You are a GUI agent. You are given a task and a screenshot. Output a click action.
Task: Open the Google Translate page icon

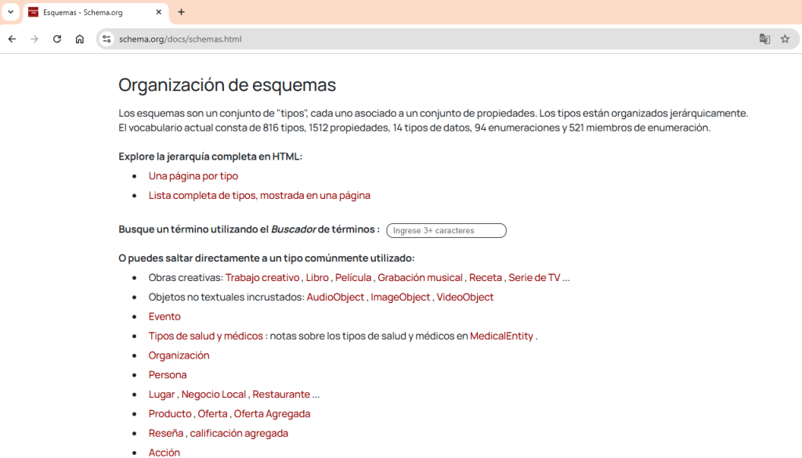[x=764, y=39]
